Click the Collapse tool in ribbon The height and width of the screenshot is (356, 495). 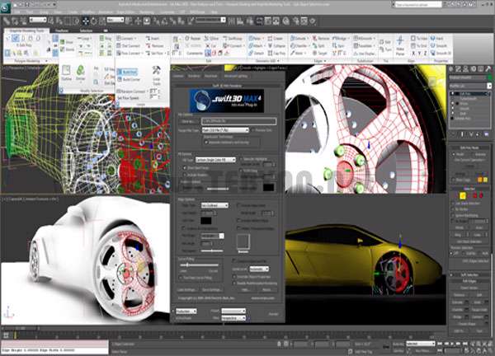[x=277, y=45]
